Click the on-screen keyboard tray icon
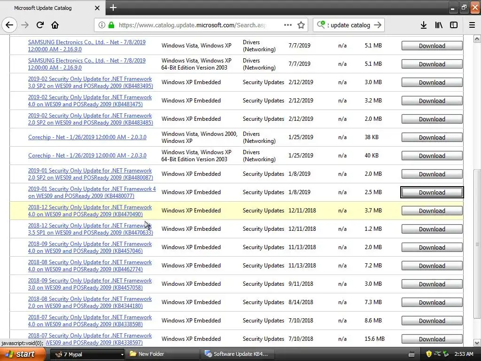This screenshot has width=481, height=361. (411, 354)
